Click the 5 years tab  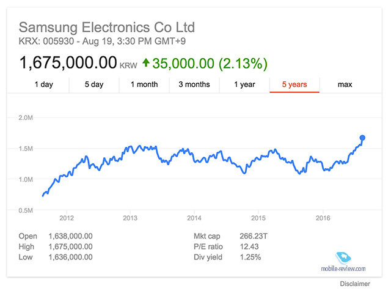294,84
